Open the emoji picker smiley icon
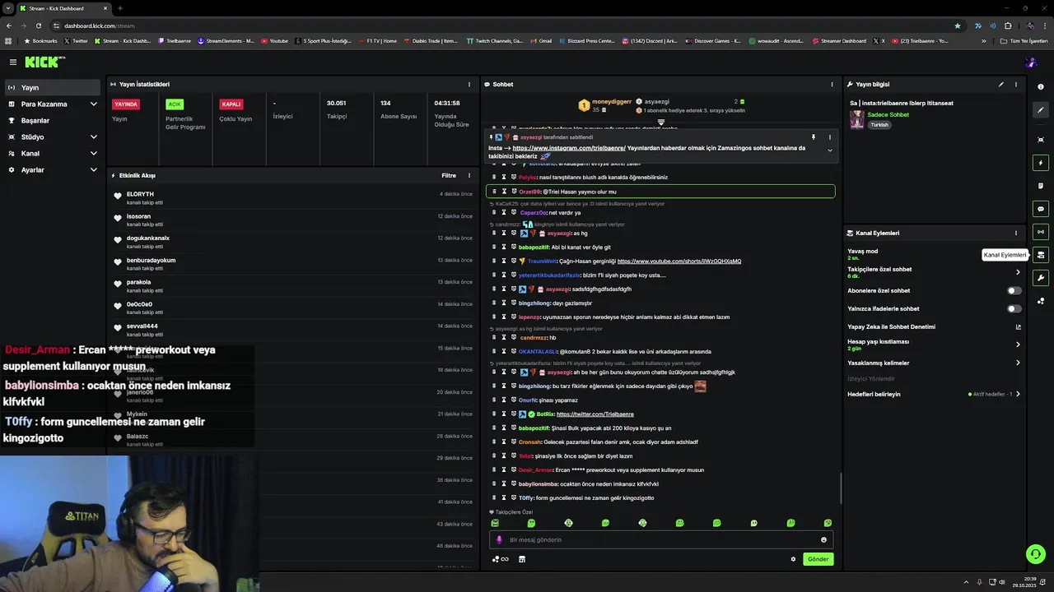This screenshot has width=1054, height=592. pos(823,540)
